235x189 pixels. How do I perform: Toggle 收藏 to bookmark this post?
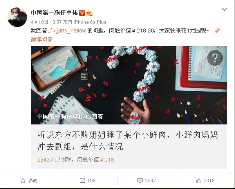[29, 181]
